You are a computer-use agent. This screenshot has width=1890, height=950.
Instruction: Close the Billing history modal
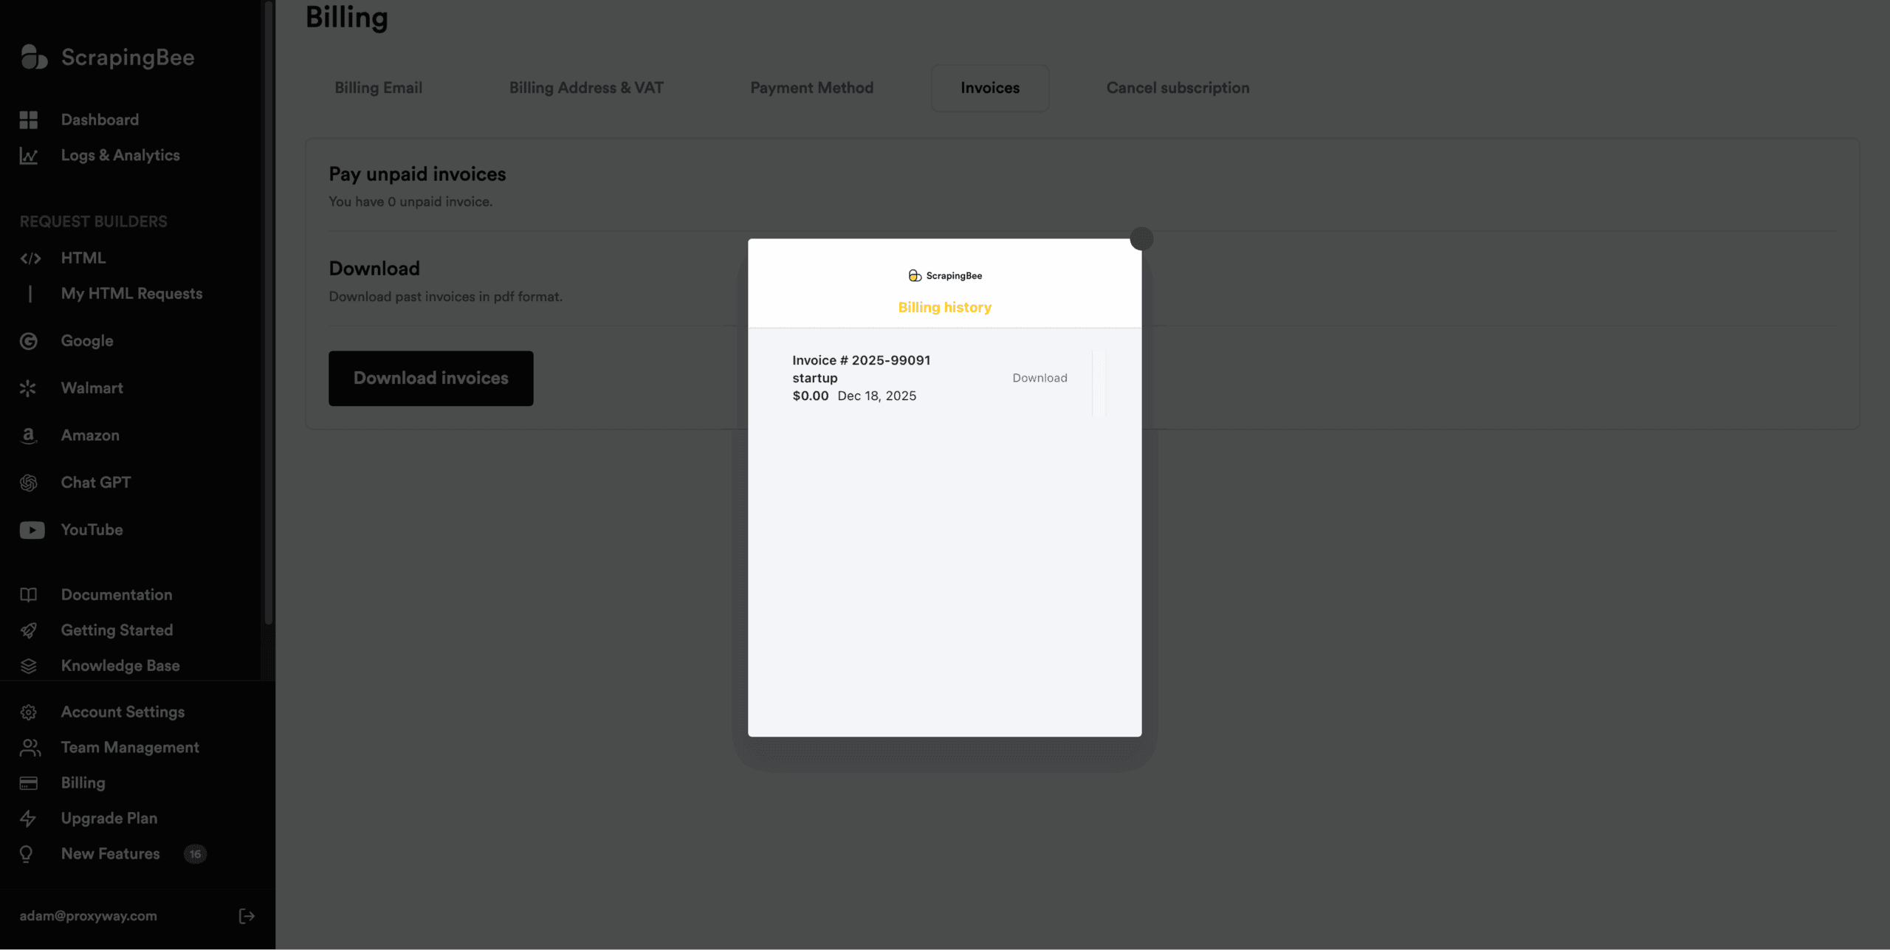click(x=1141, y=238)
